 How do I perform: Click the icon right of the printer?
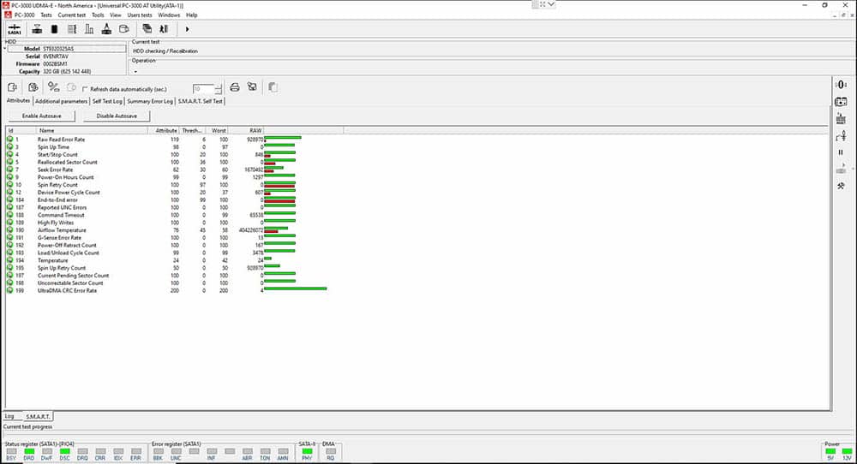252,87
